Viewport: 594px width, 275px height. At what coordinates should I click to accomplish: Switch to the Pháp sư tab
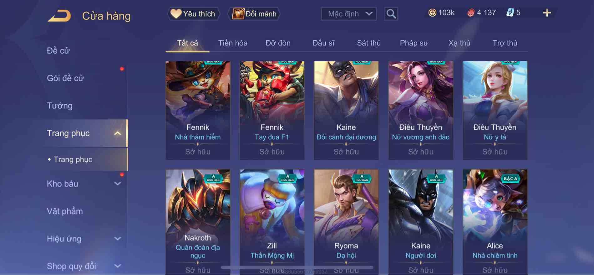(x=414, y=43)
